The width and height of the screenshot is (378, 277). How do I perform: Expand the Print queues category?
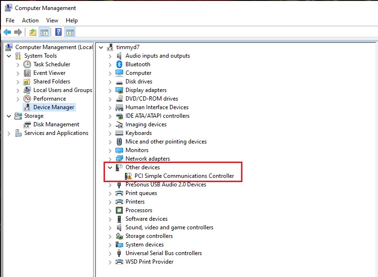110,194
